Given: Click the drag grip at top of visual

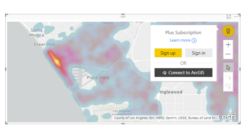Looking at the screenshot, I should click(x=123, y=16).
